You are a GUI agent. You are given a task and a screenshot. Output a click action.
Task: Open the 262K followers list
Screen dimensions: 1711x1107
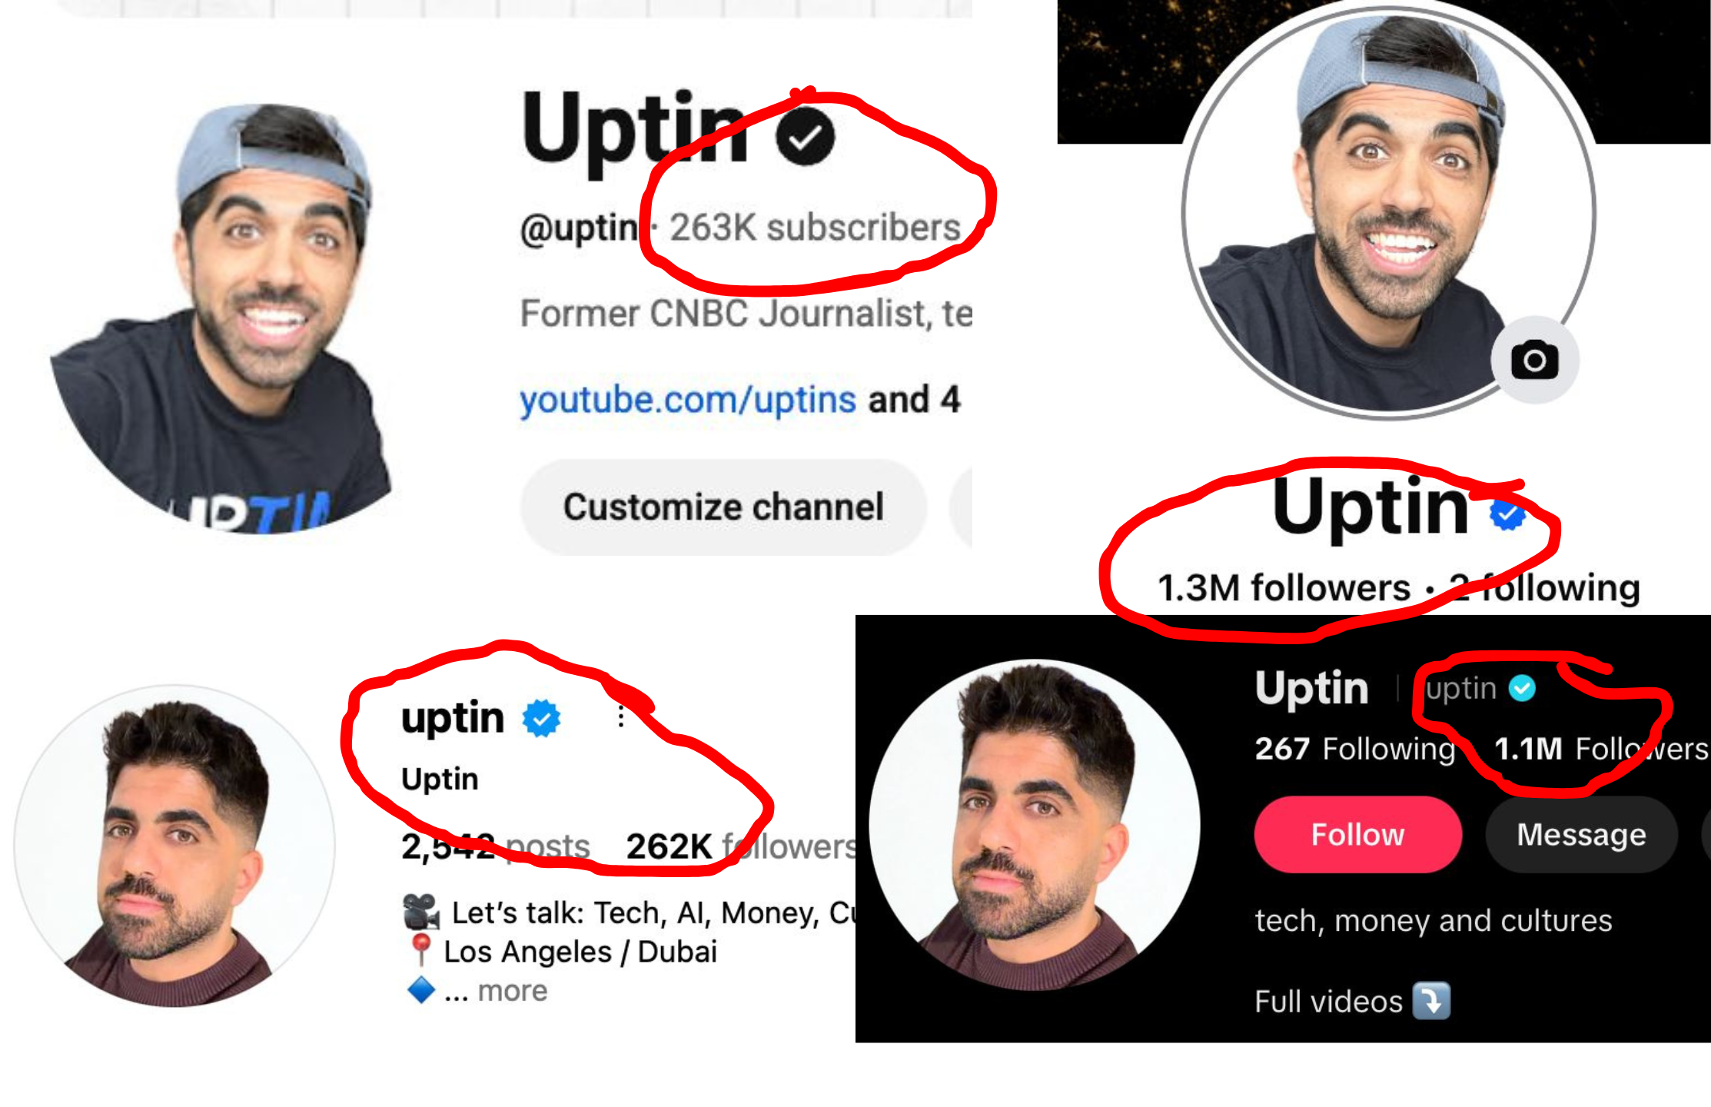click(740, 846)
